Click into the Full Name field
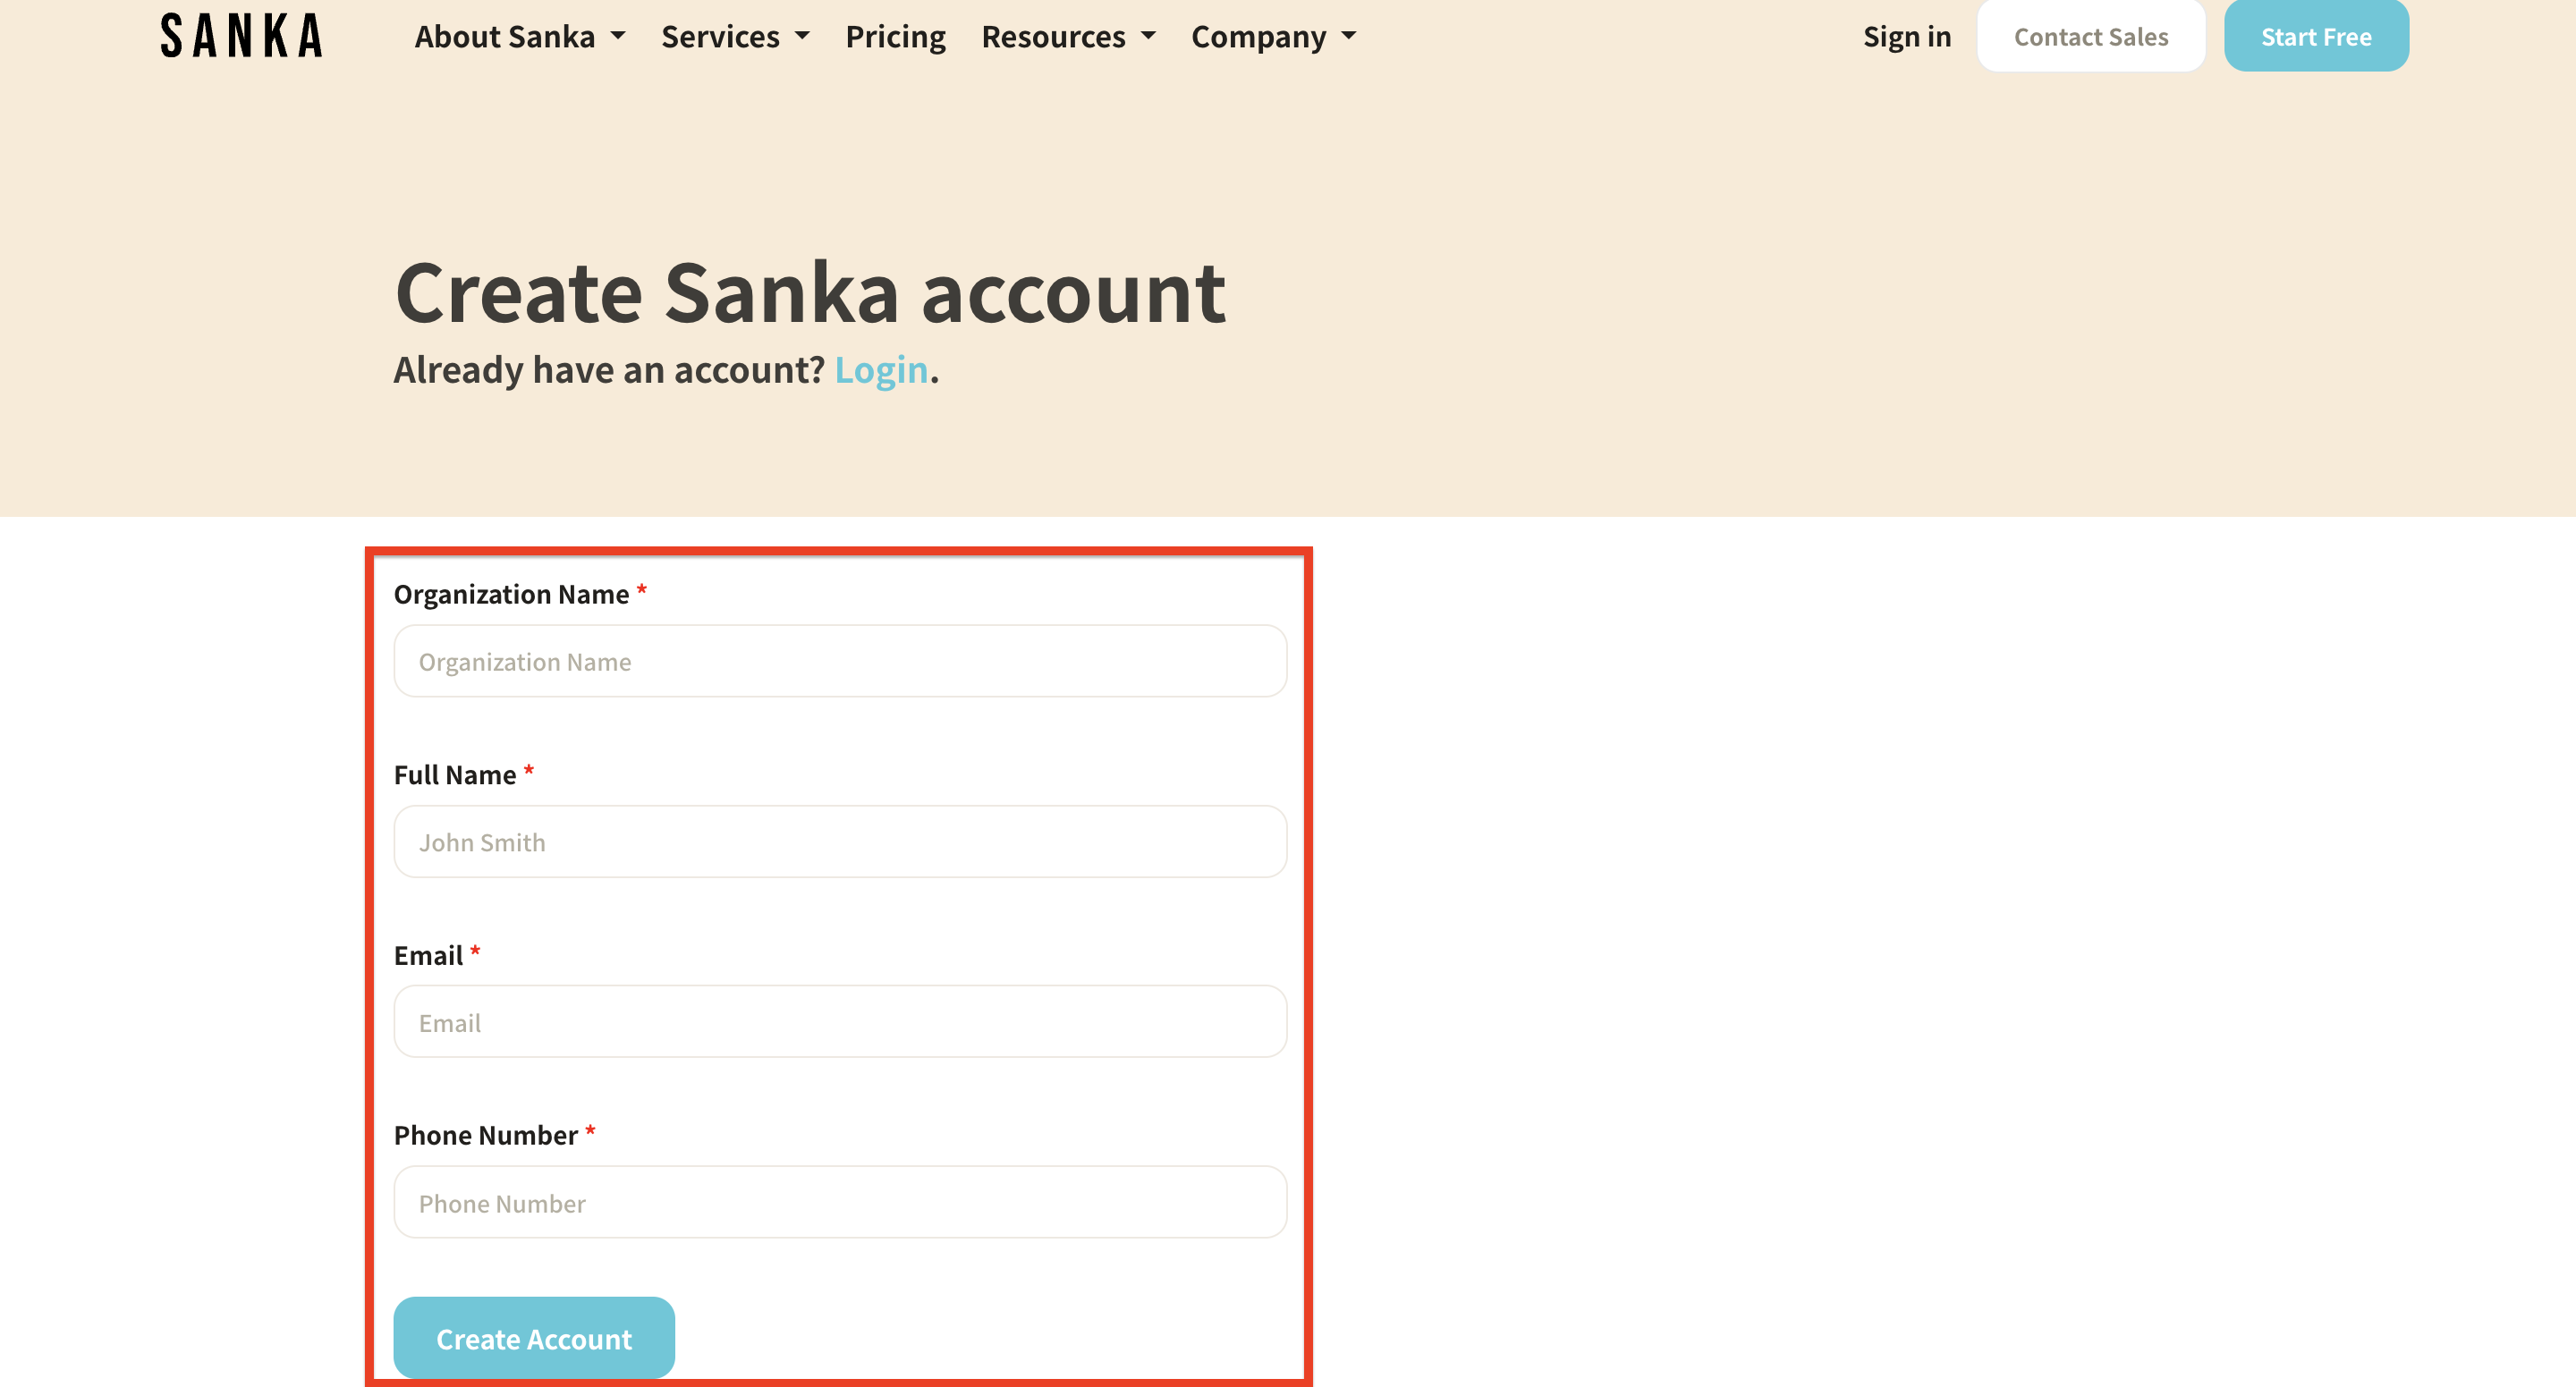The image size is (2576, 1387). 839,842
